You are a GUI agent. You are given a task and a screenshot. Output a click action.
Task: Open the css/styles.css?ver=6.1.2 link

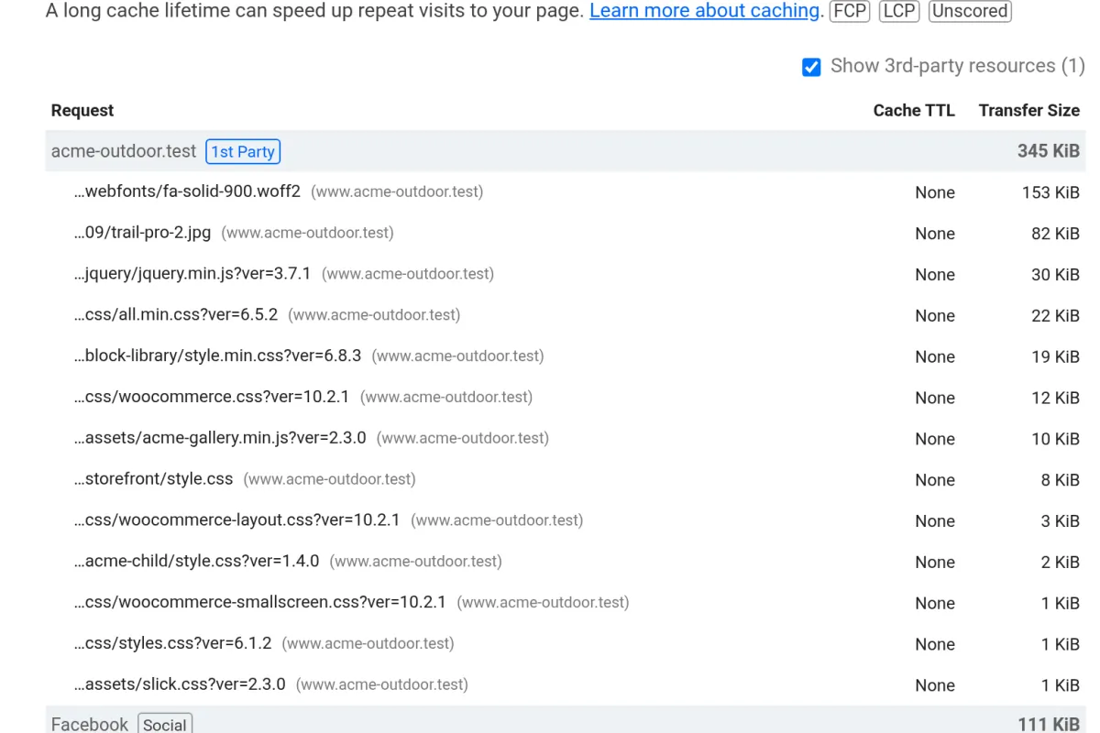173,643
